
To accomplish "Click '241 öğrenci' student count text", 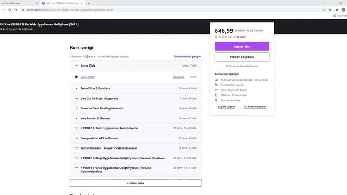I will 25,29.
